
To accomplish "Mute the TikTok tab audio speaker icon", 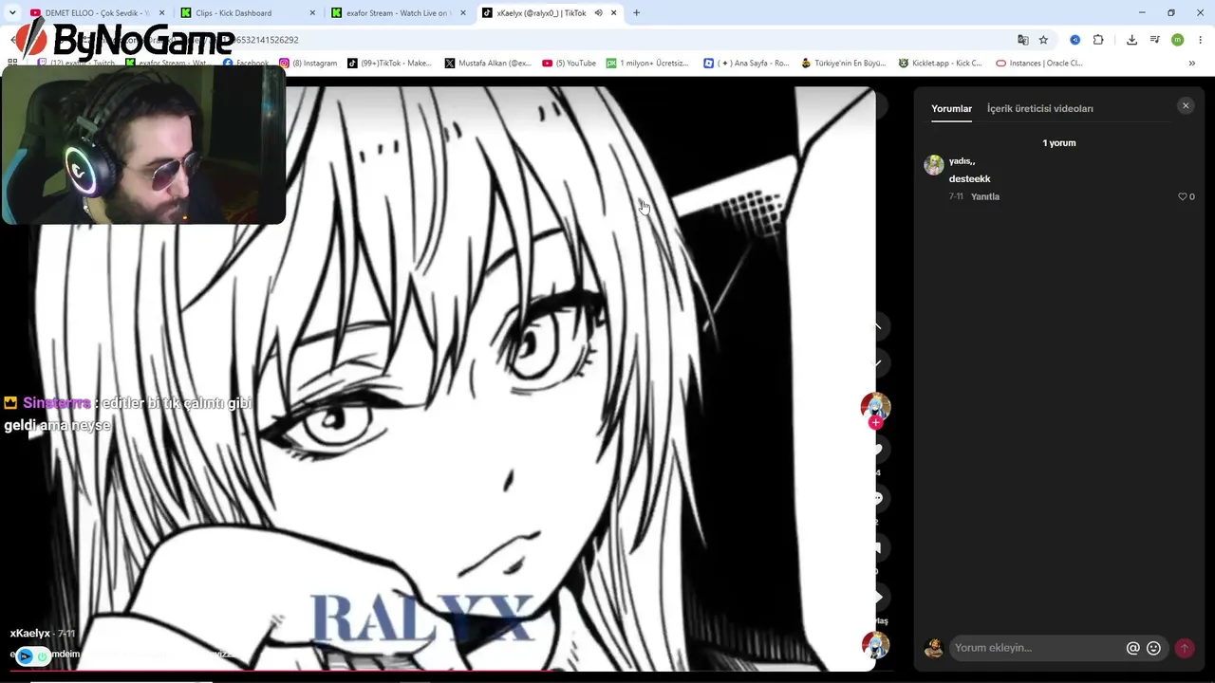I will [598, 13].
